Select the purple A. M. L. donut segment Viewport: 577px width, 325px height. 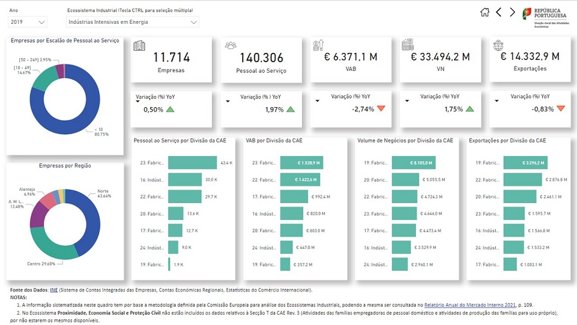(x=37, y=215)
